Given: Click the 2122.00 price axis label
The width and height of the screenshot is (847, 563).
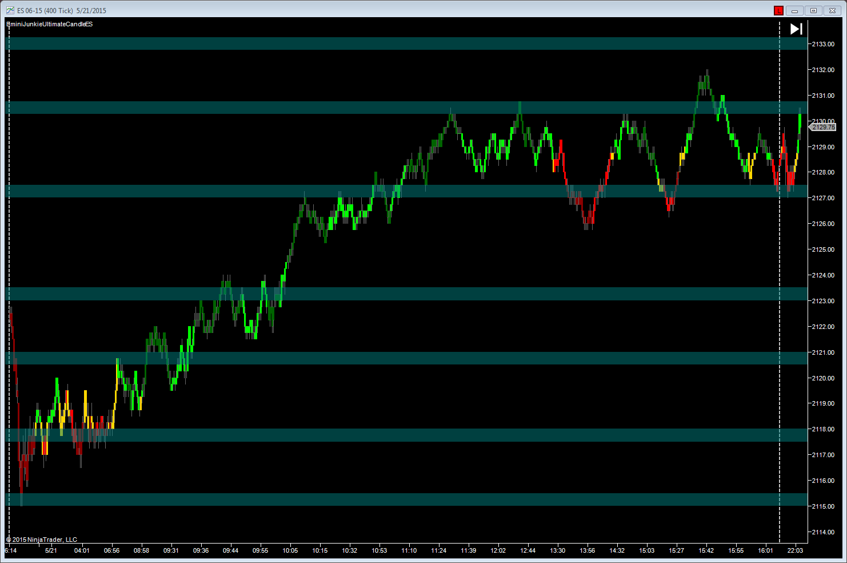Looking at the screenshot, I should point(823,327).
